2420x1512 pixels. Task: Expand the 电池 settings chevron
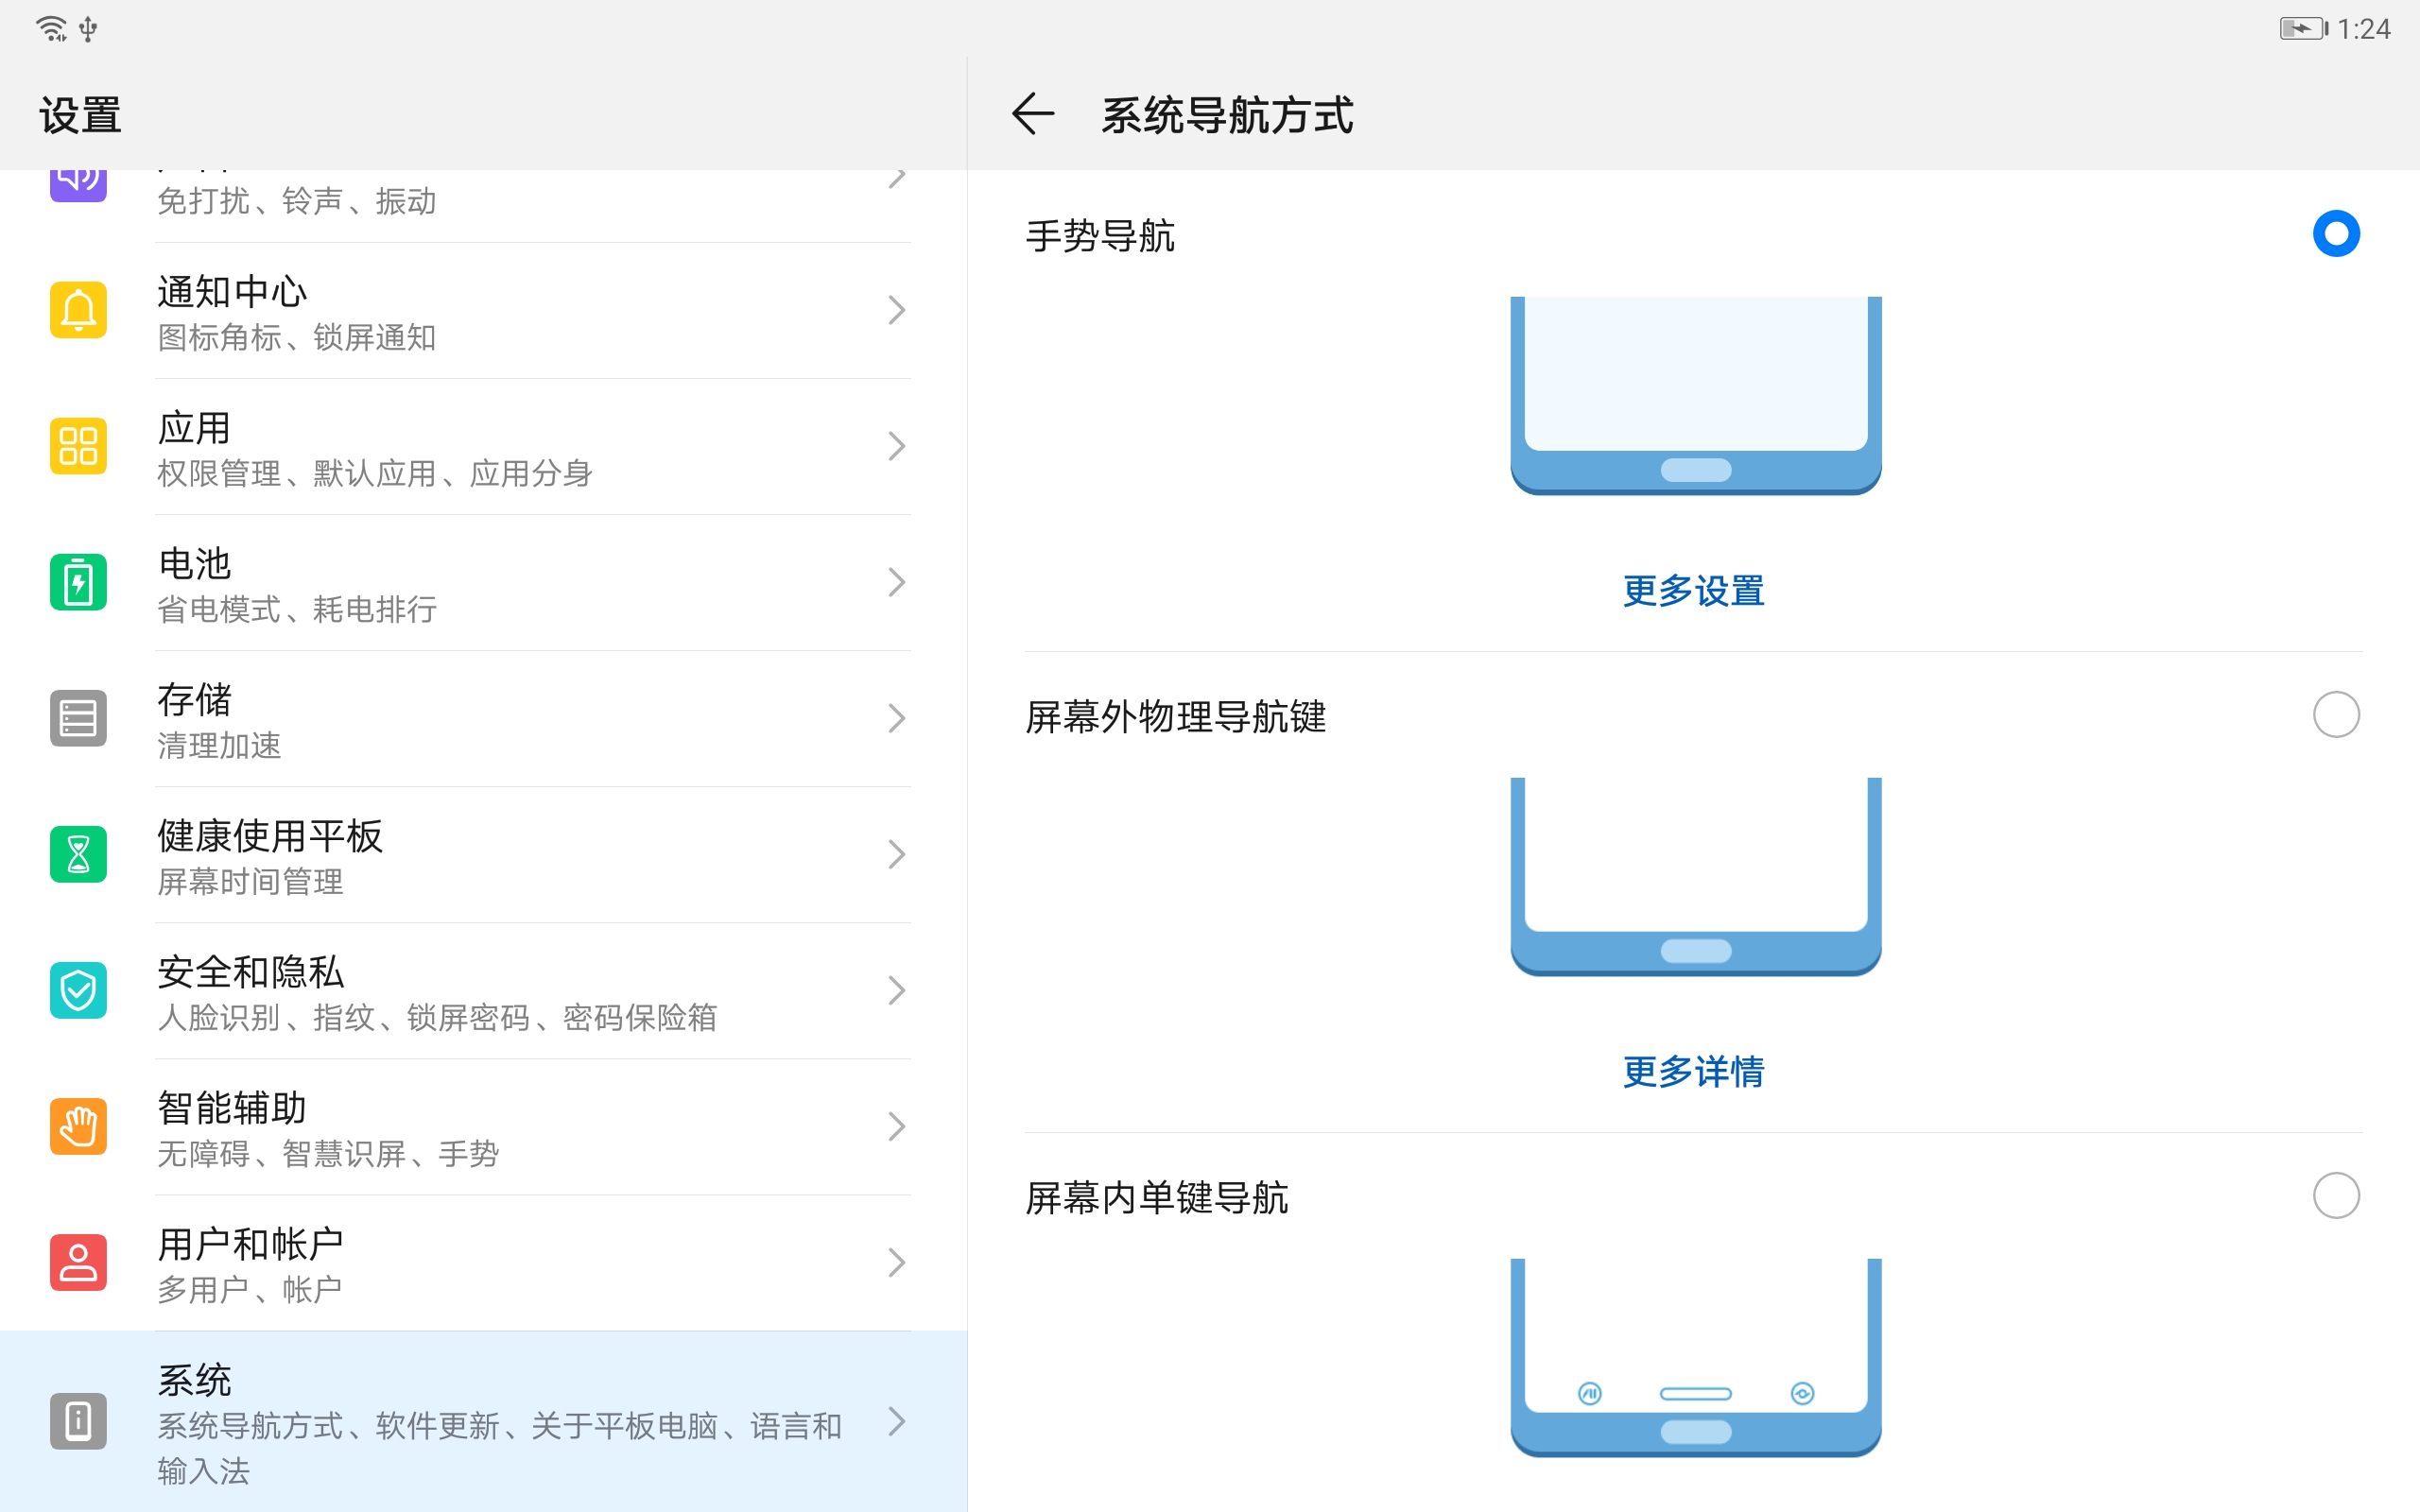[x=897, y=582]
